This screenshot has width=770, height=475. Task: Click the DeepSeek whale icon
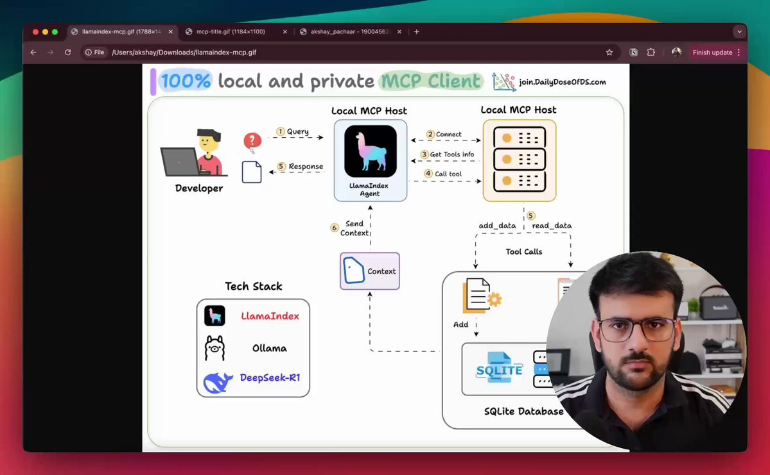(x=218, y=382)
